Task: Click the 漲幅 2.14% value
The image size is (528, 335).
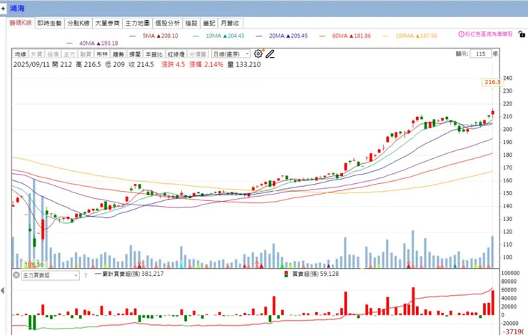Action: click(x=205, y=65)
